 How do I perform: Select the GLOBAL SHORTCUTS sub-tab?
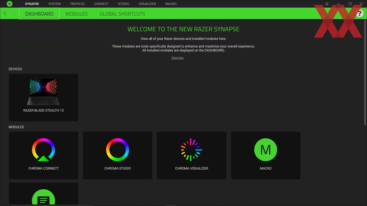[122, 14]
